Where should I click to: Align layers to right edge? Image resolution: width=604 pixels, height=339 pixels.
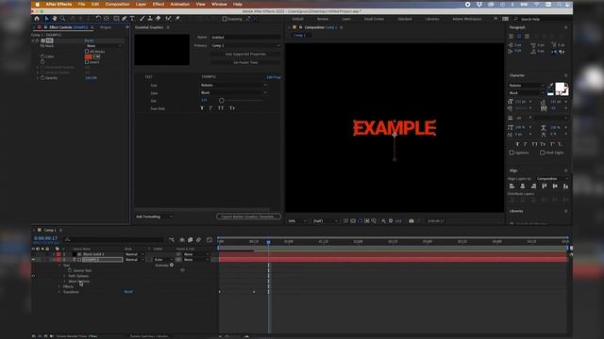(x=533, y=186)
